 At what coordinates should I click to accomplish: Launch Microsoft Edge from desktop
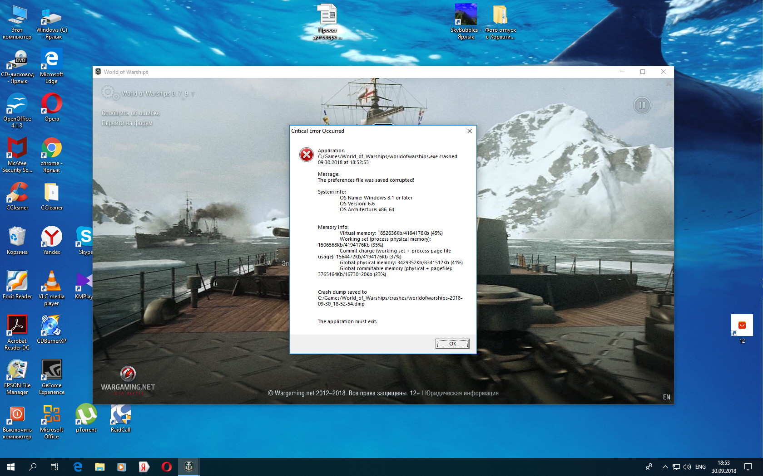(52, 67)
